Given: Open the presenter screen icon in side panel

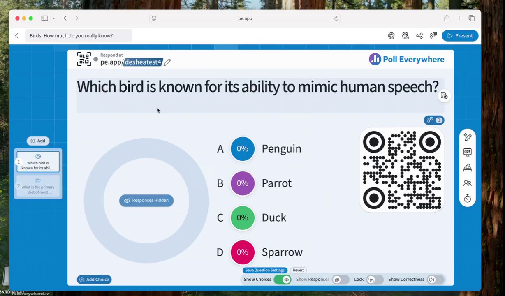Looking at the screenshot, I should [x=468, y=152].
